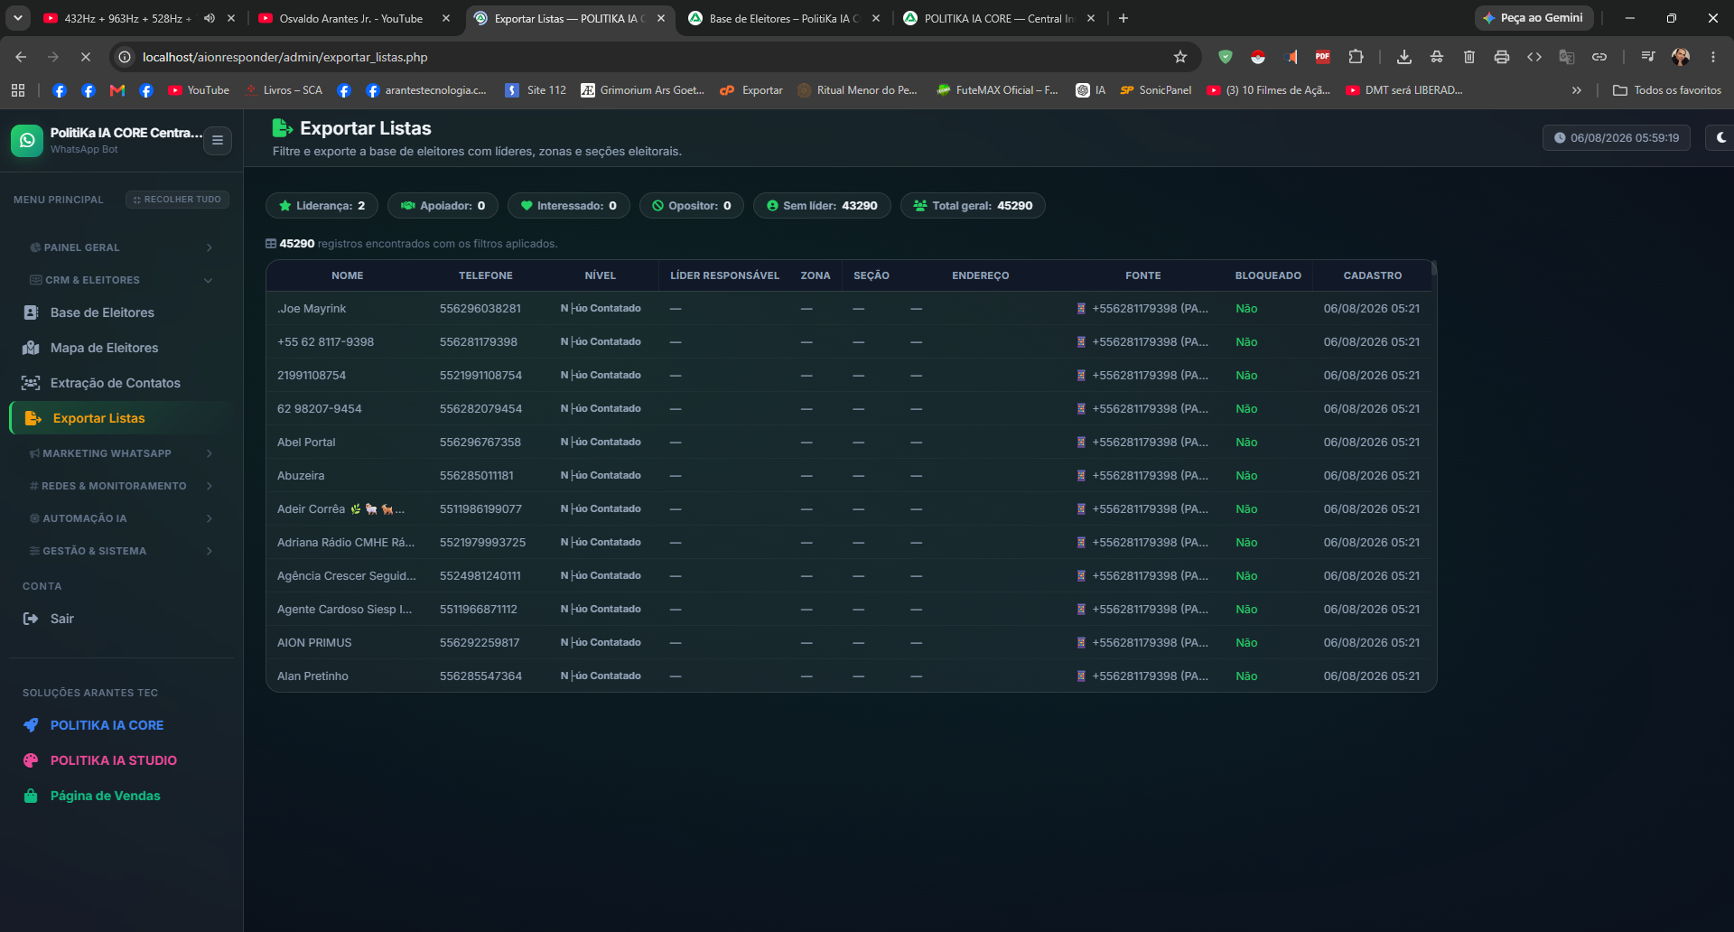1734x932 pixels.
Task: Click Sair to log out
Action: pos(61,619)
